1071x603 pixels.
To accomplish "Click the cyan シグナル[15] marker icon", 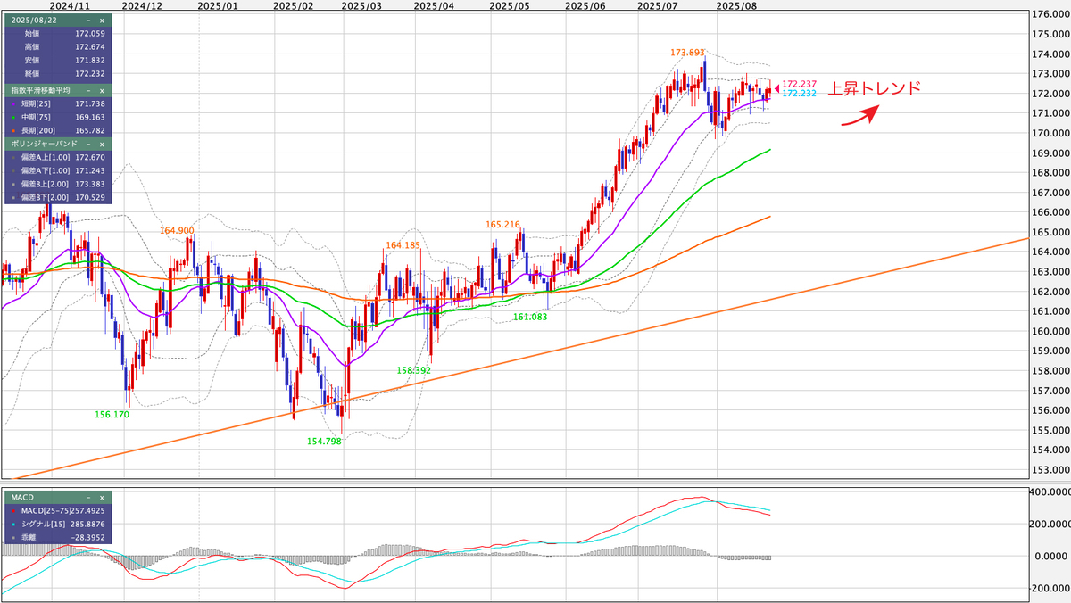I will click(x=13, y=524).
